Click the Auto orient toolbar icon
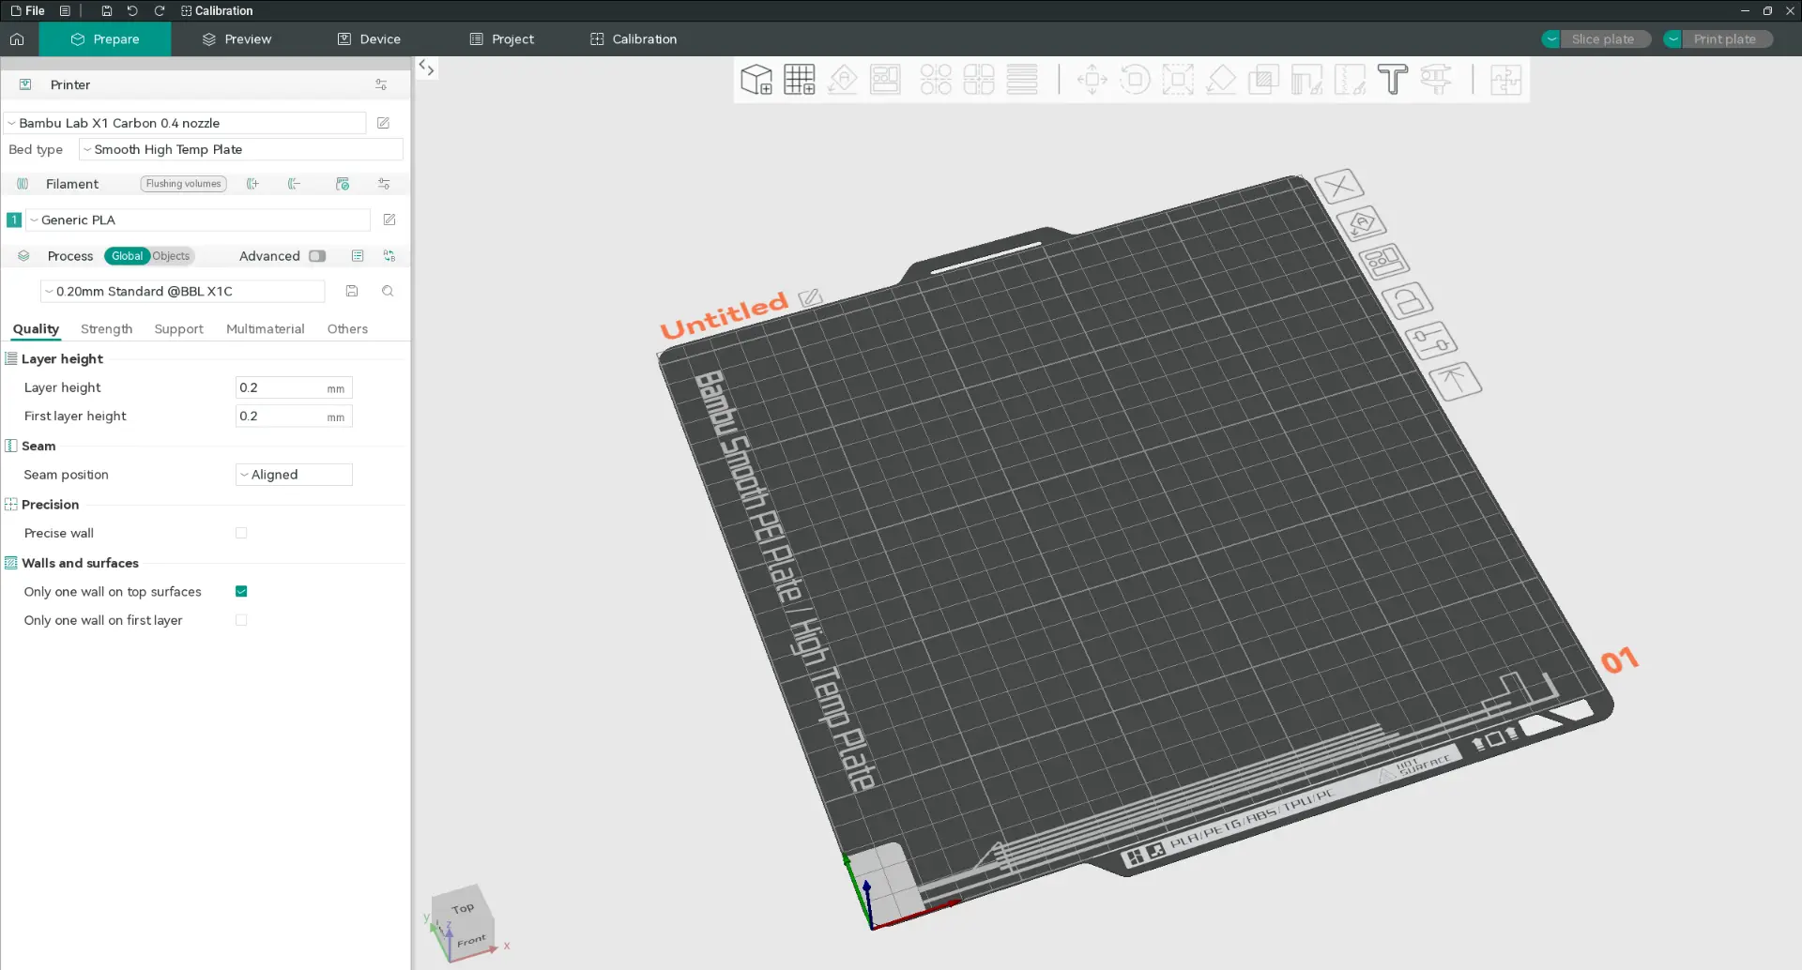The height and width of the screenshot is (970, 1802). (x=842, y=80)
